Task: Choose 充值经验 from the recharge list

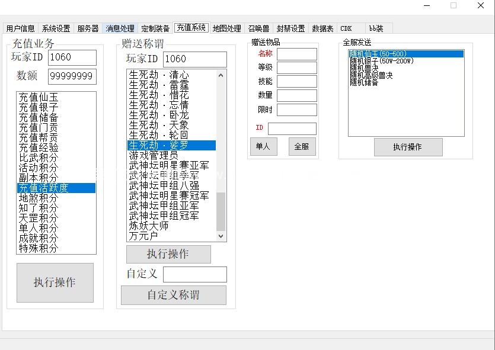Action: tap(39, 147)
